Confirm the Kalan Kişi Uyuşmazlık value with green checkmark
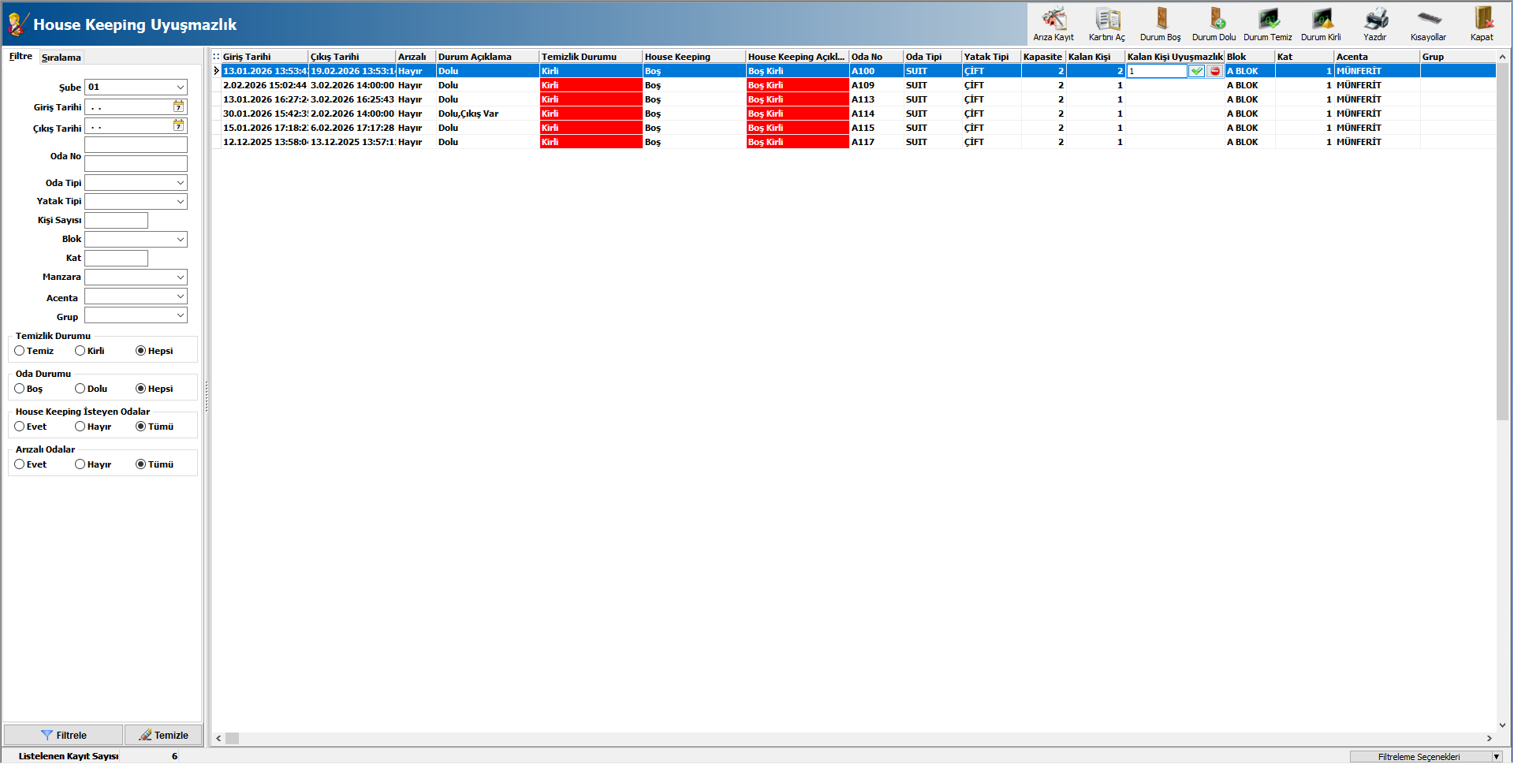This screenshot has width=1514, height=764. point(1197,71)
